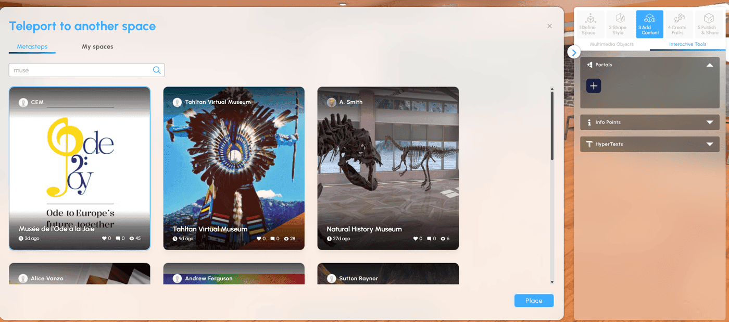Click scrollbar up arrow in results list
Image resolution: width=729 pixels, height=322 pixels.
pos(552,89)
